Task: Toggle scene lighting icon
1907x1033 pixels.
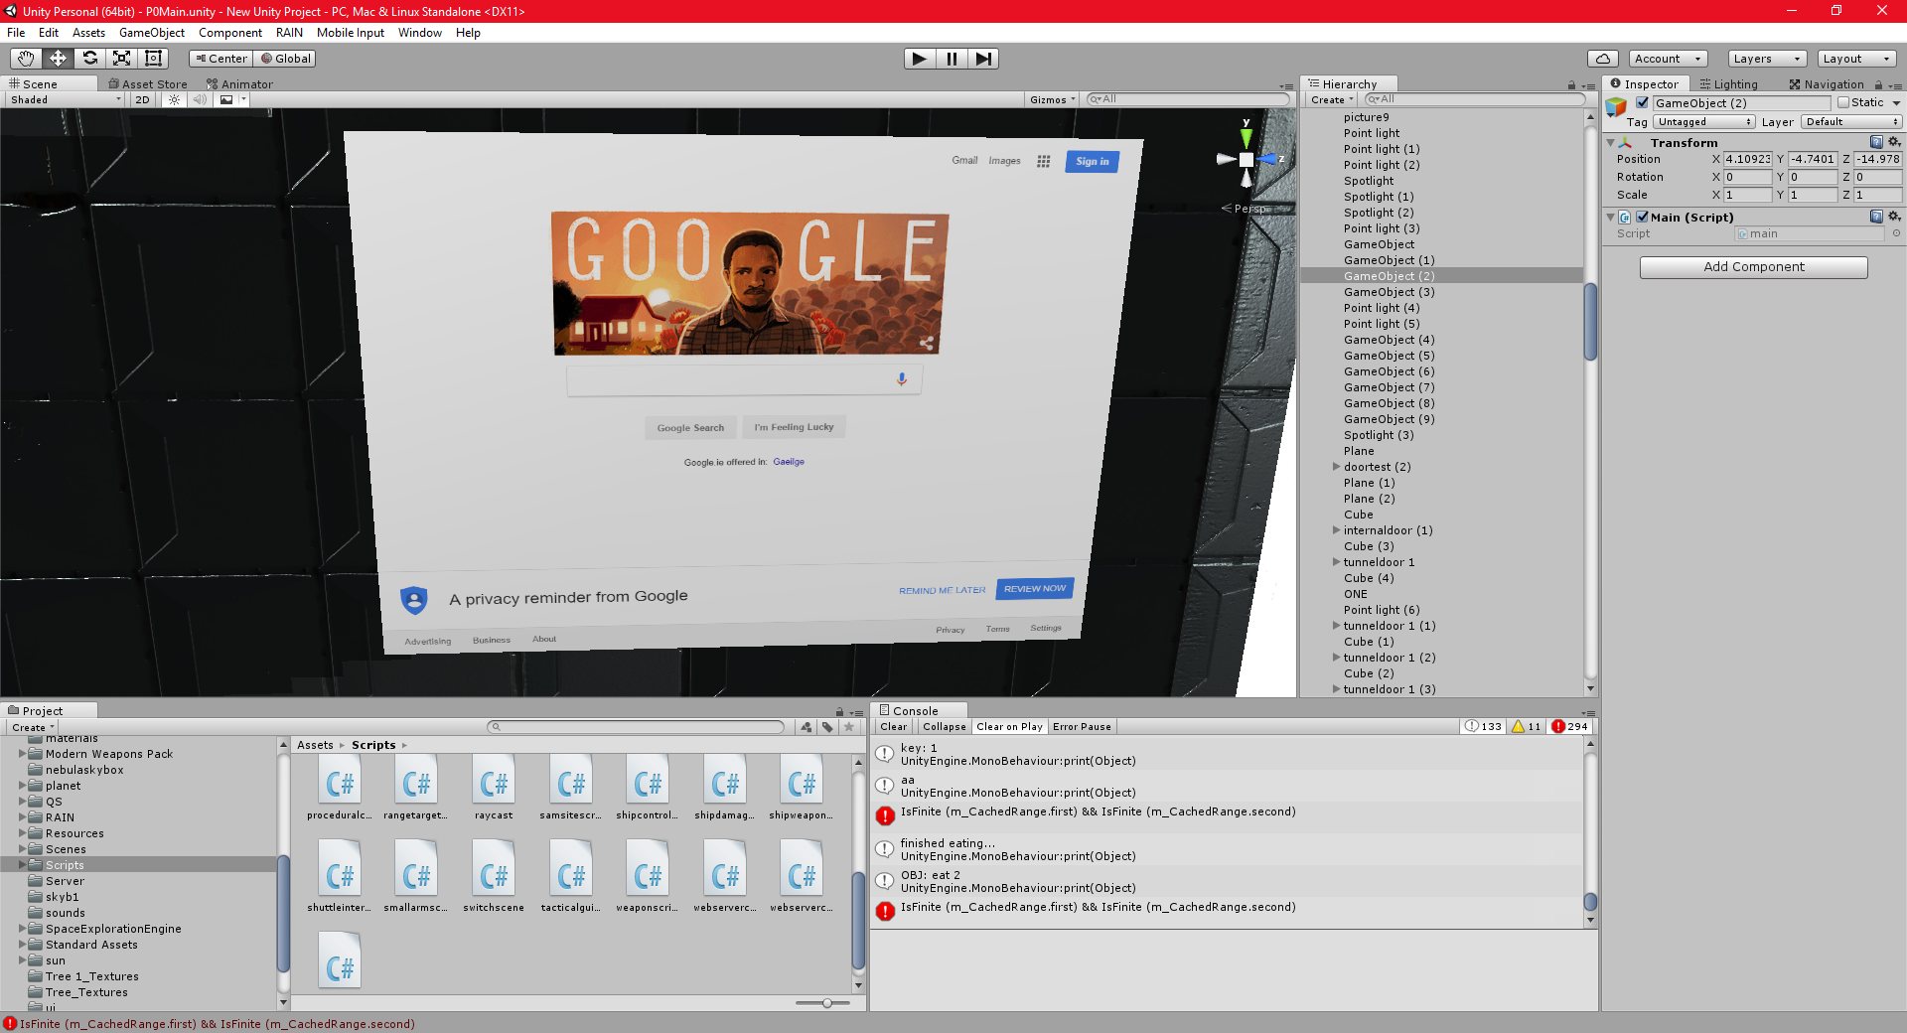Action: point(175,99)
